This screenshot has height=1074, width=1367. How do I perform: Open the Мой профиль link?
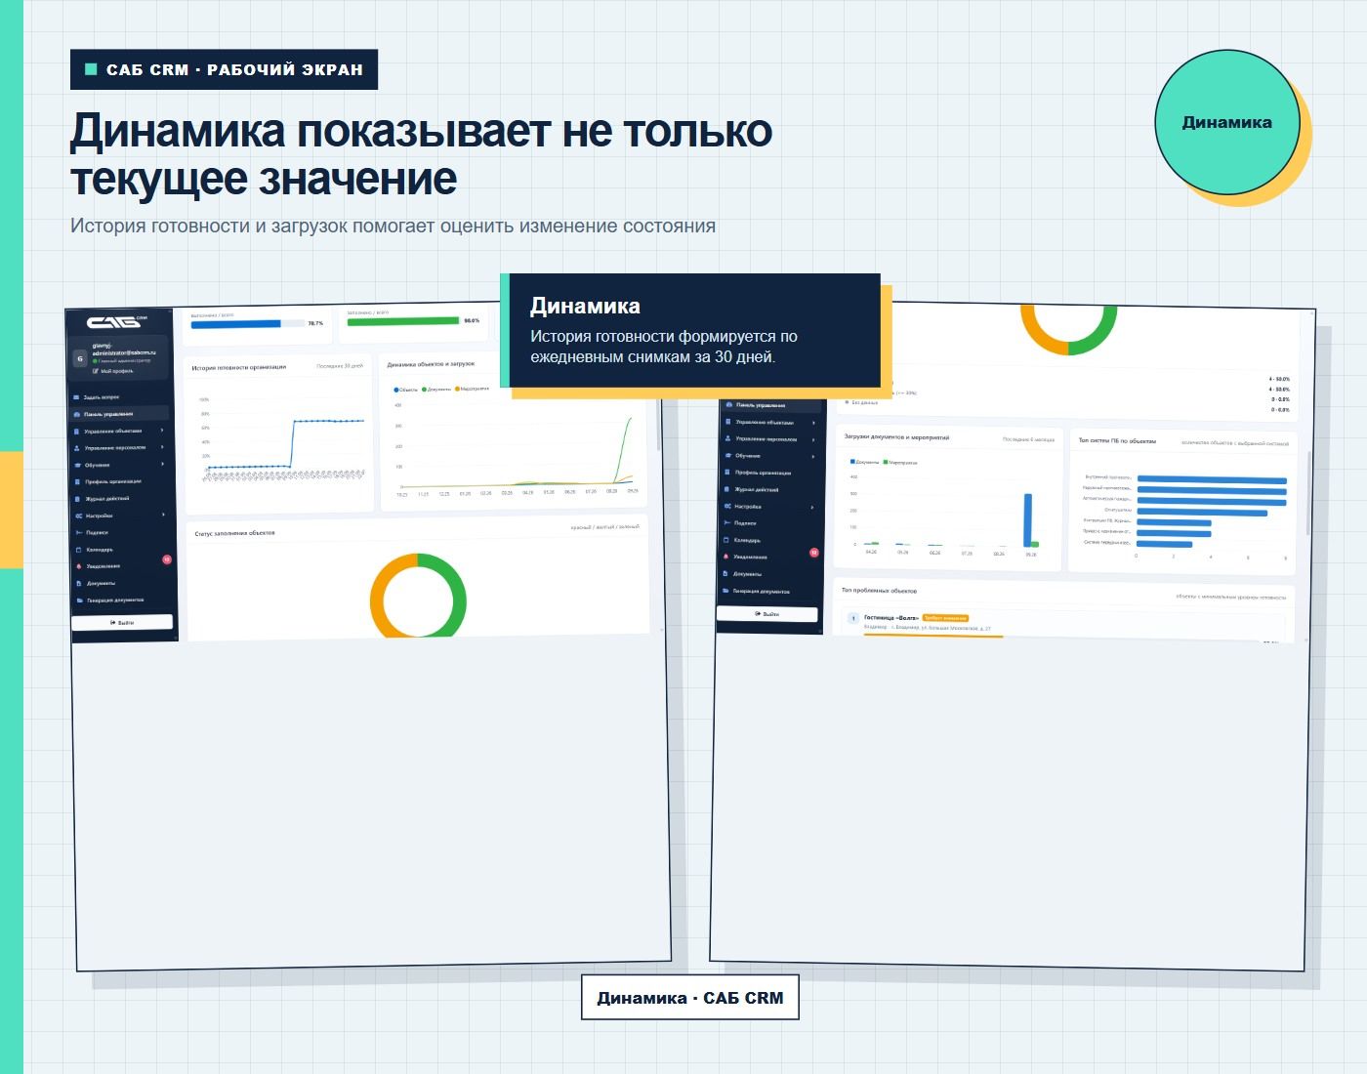click(x=112, y=371)
